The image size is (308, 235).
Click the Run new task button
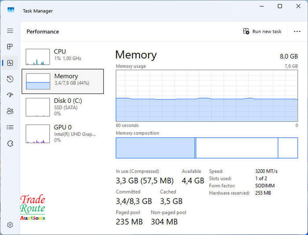262,31
